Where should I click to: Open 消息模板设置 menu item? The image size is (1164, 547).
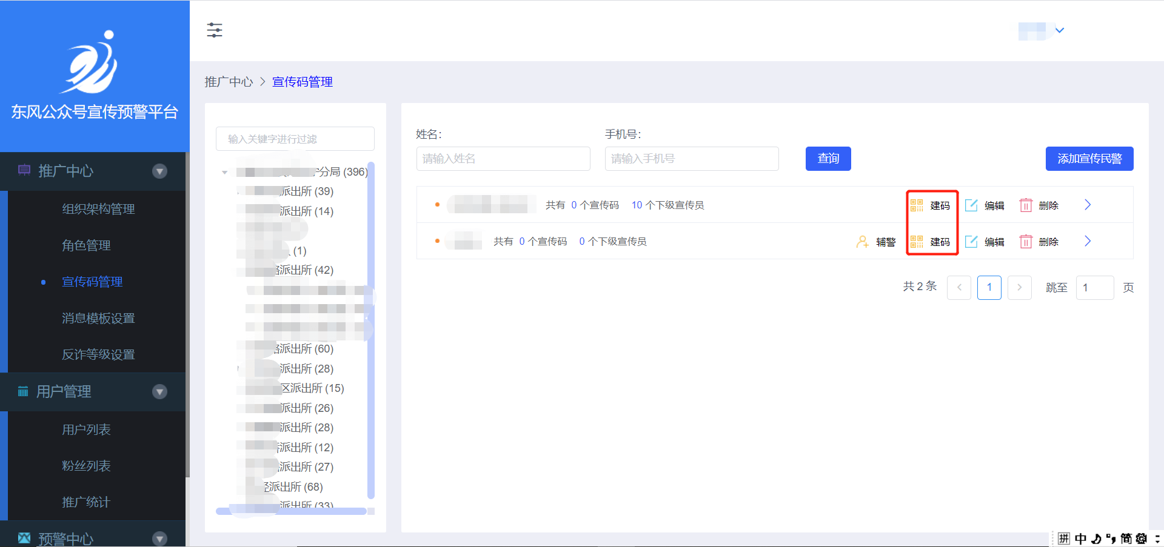98,318
